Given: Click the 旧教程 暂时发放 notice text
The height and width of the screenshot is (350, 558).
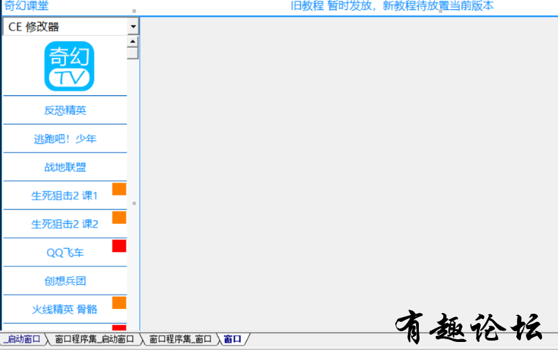Looking at the screenshot, I should pyautogui.click(x=392, y=5).
